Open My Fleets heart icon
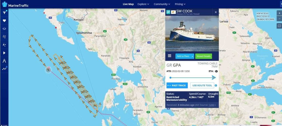This screenshot has height=126, width=282. click(x=4, y=21)
